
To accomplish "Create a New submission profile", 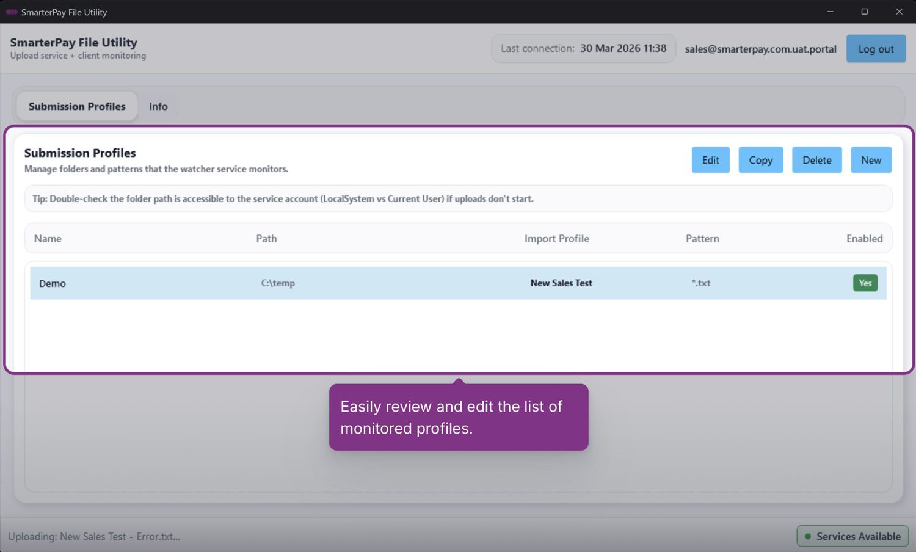I will [x=871, y=160].
